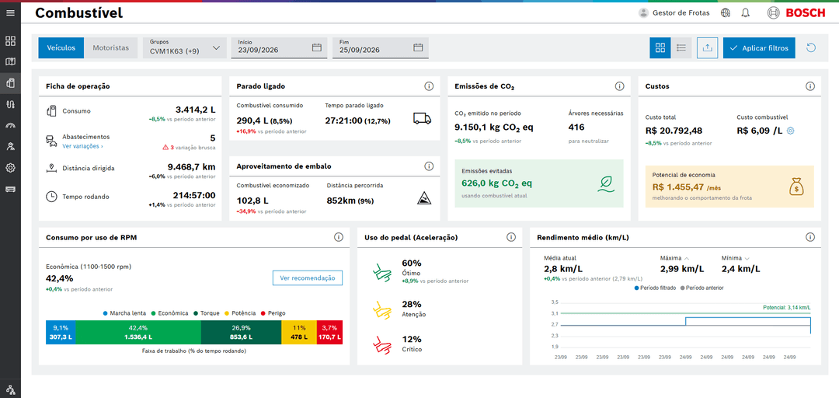Edit fuel cost with gear icon

click(x=791, y=131)
